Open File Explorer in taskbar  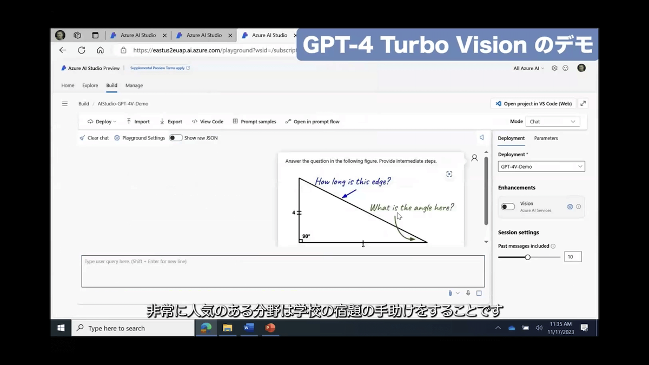click(228, 328)
